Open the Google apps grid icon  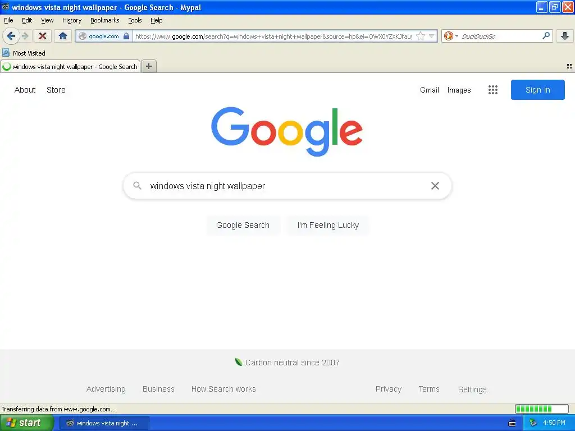tap(493, 90)
